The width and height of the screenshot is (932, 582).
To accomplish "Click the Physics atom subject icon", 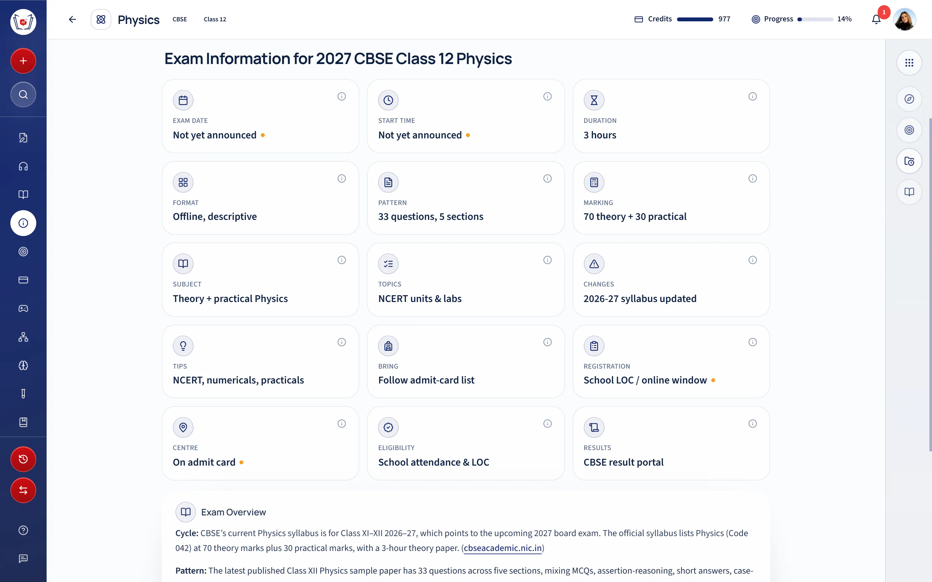I will 101,19.
